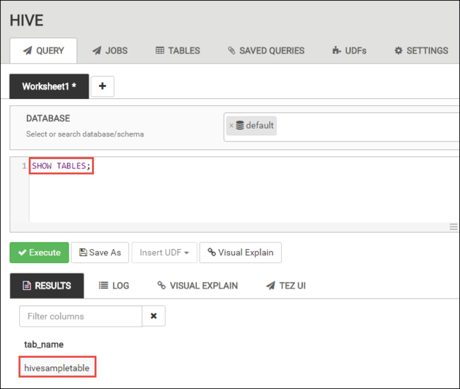Viewport: 460px width, 389px height.
Task: Open the TABLES tab
Action: tap(178, 51)
